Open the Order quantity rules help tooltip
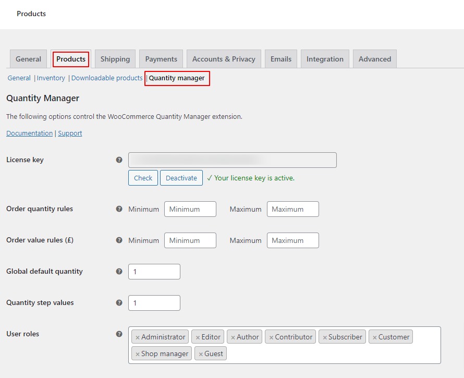Image resolution: width=464 pixels, height=378 pixels. (x=119, y=209)
